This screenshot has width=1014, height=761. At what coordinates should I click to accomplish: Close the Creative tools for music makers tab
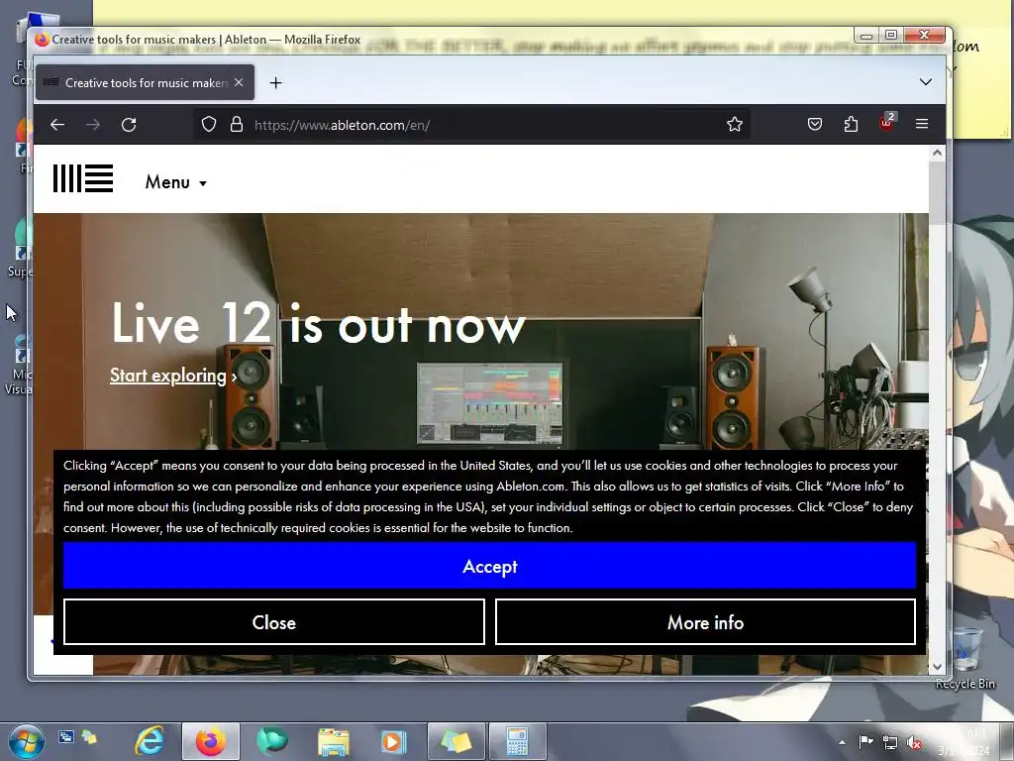239,82
